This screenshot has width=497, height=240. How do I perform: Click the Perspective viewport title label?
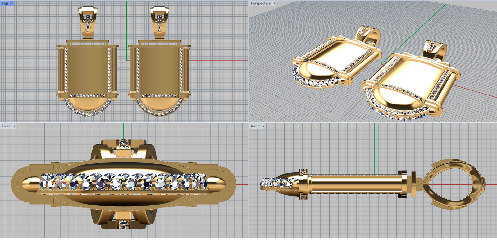pos(261,3)
